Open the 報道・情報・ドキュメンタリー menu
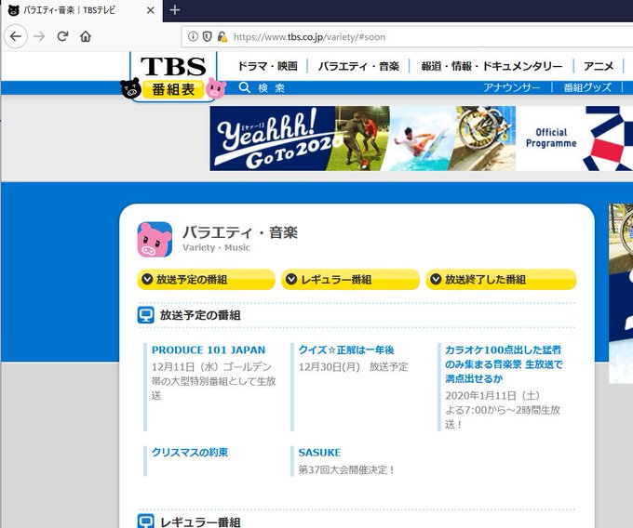The width and height of the screenshot is (633, 528). click(x=492, y=66)
